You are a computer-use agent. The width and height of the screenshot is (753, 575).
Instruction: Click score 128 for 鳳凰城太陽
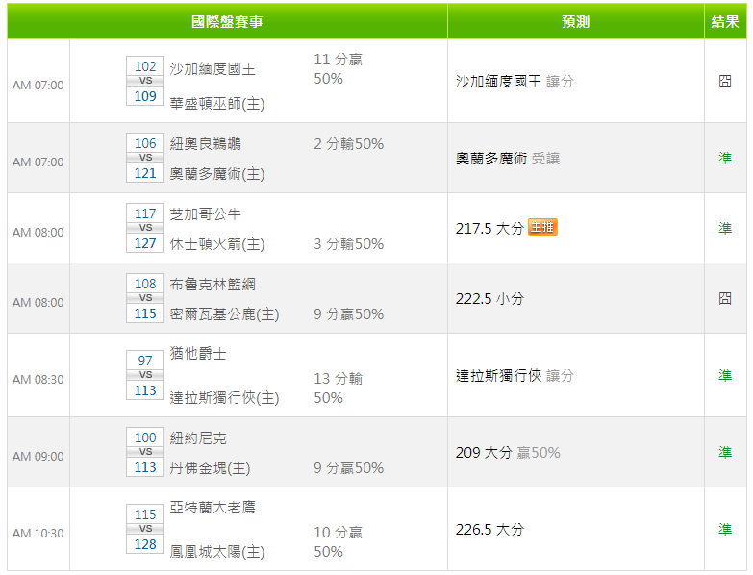coord(145,544)
